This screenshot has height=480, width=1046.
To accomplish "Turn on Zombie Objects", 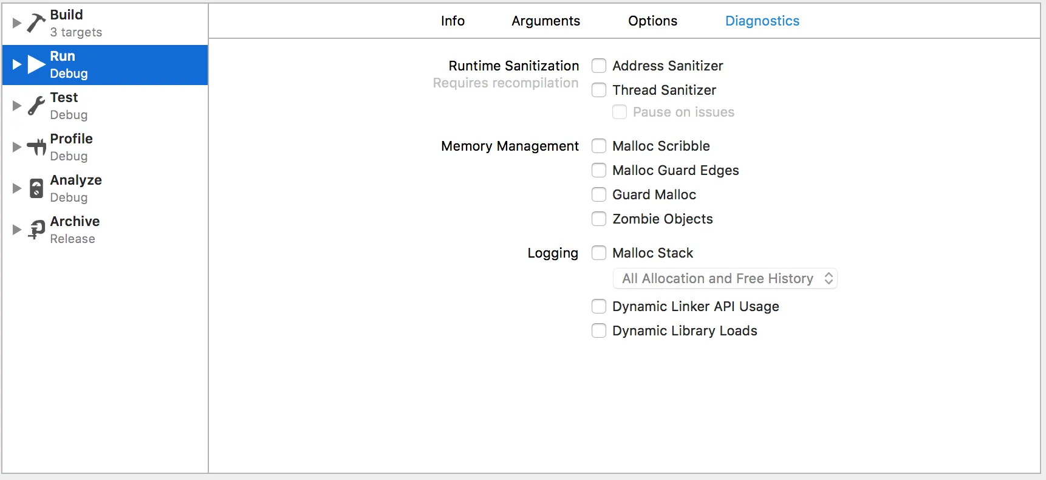I will pos(599,219).
